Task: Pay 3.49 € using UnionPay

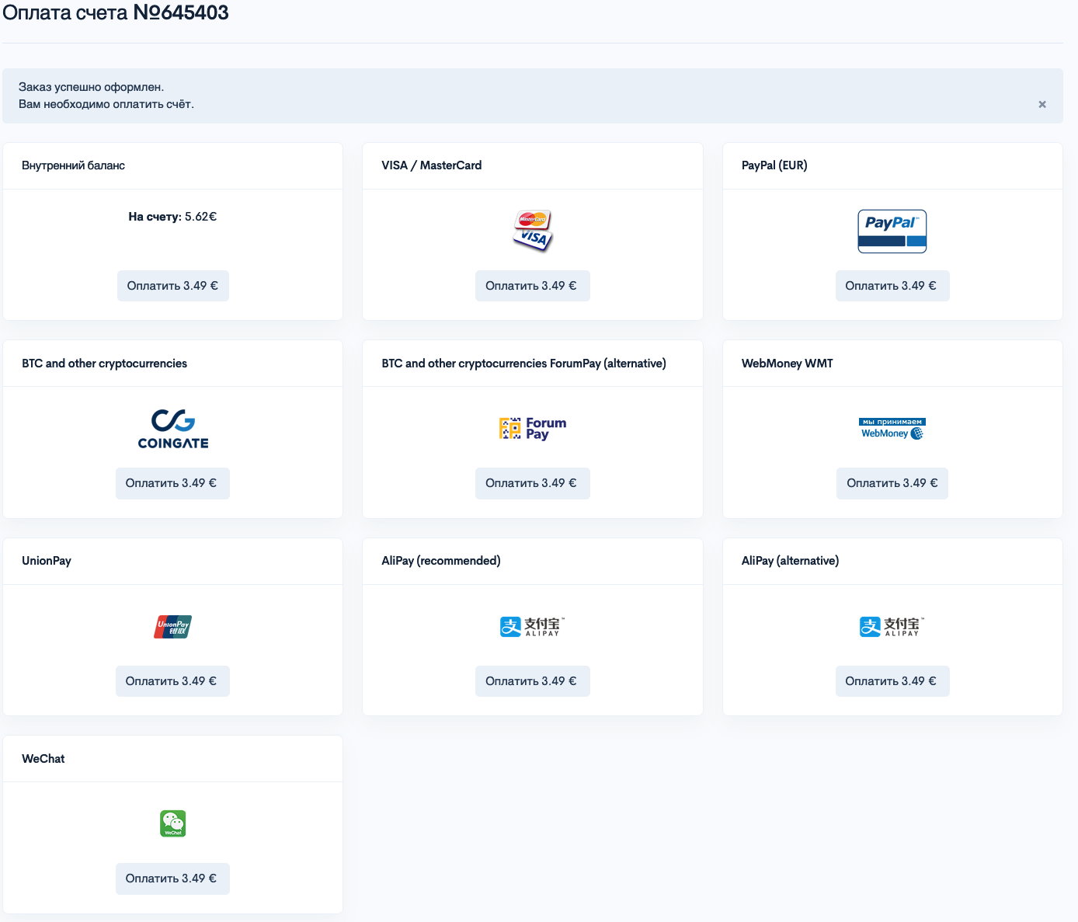Action: coord(172,681)
